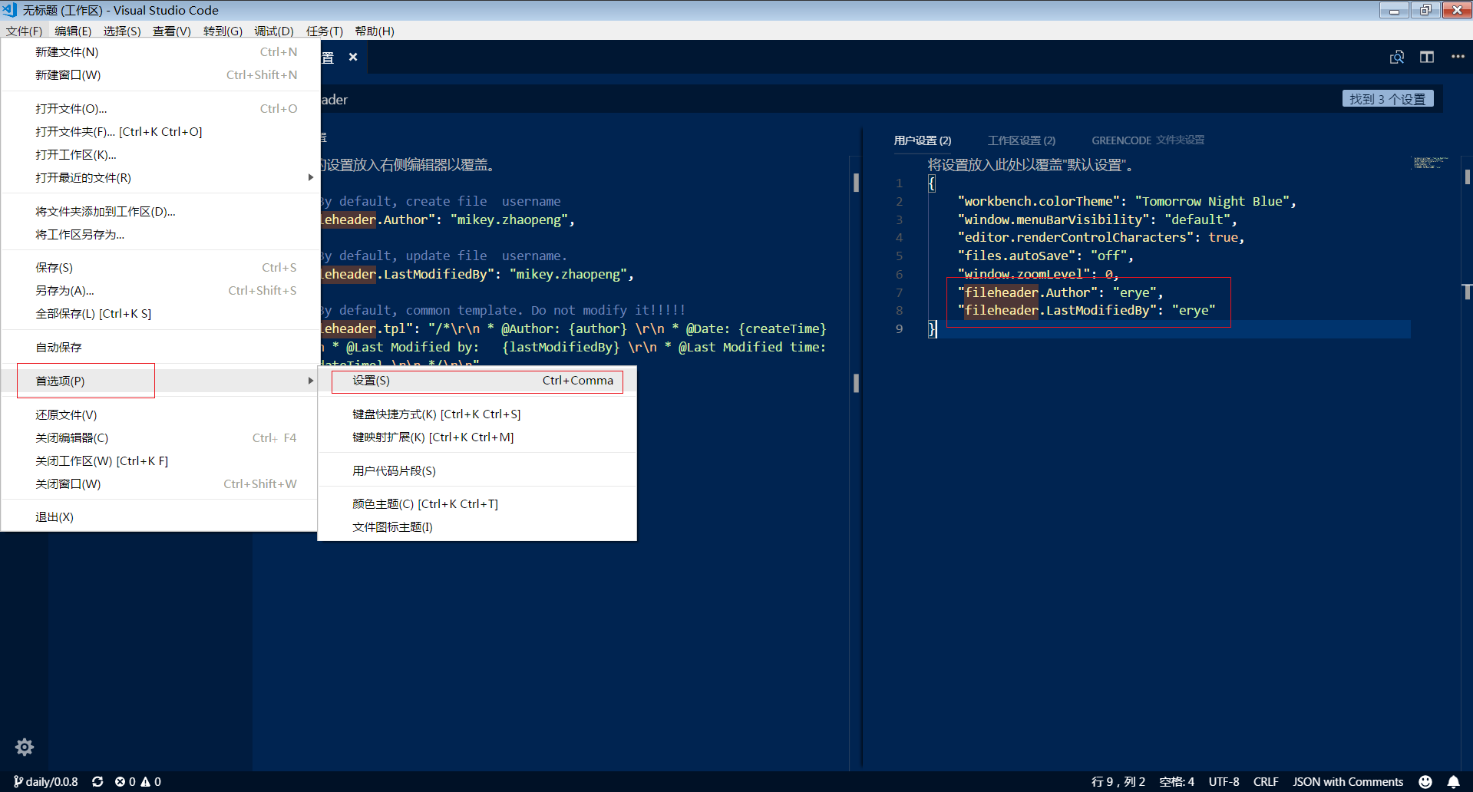Choose 颜色主题(C) menu entry
Screen dimensions: 1473x792
point(477,503)
